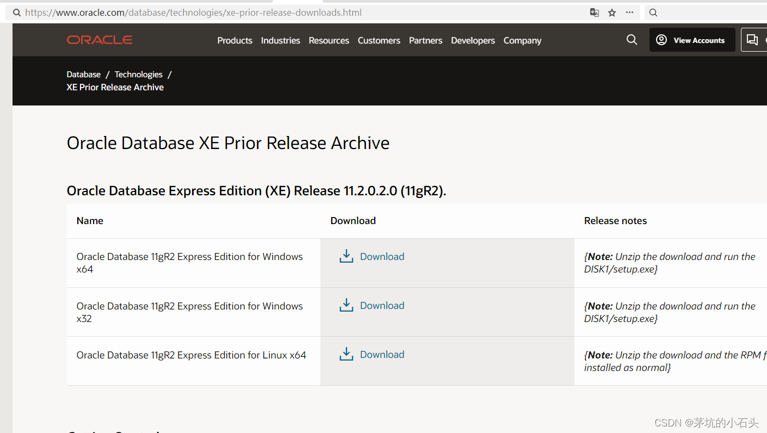The image size is (767, 433).
Task: Click the 'Download' column header
Action: tap(353, 221)
